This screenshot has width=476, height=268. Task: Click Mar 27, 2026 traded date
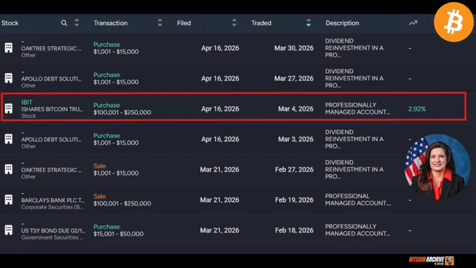[294, 78]
